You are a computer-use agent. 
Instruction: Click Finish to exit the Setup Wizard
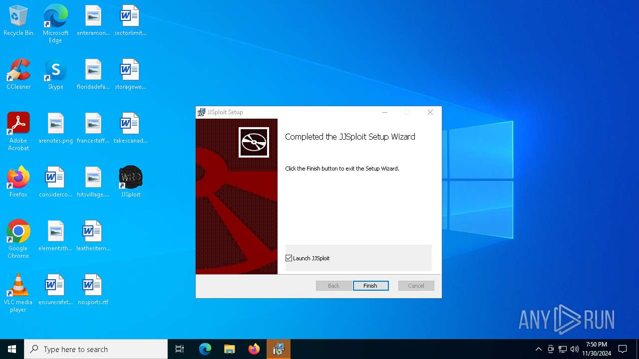tap(370, 286)
